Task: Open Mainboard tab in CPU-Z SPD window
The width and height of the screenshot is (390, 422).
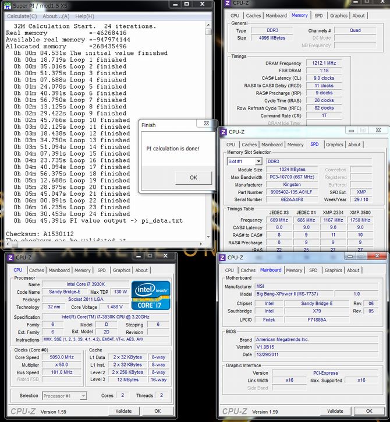Action: tap(272, 145)
